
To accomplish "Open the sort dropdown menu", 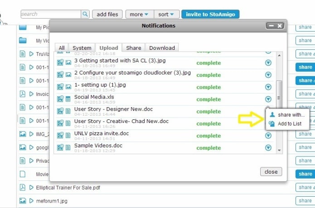I will pyautogui.click(x=167, y=14).
